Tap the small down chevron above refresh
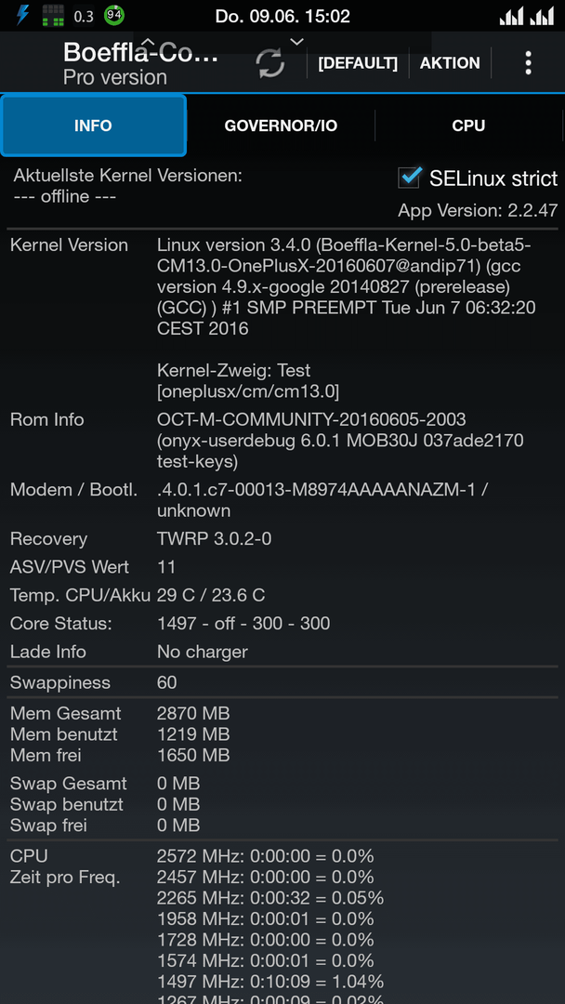Image resolution: width=565 pixels, height=1004 pixels. pyautogui.click(x=296, y=42)
